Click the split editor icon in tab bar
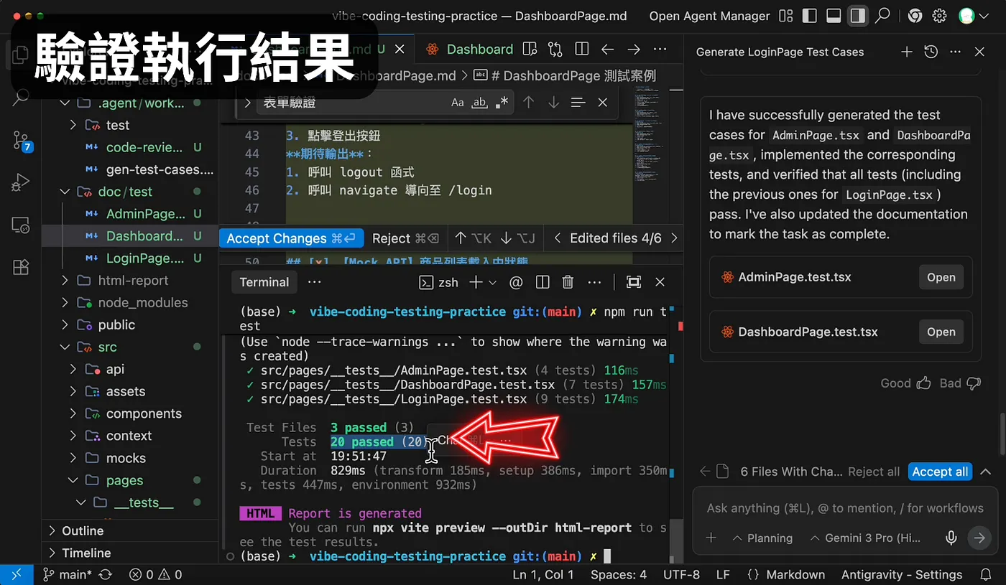The width and height of the screenshot is (1006, 585). [x=582, y=49]
